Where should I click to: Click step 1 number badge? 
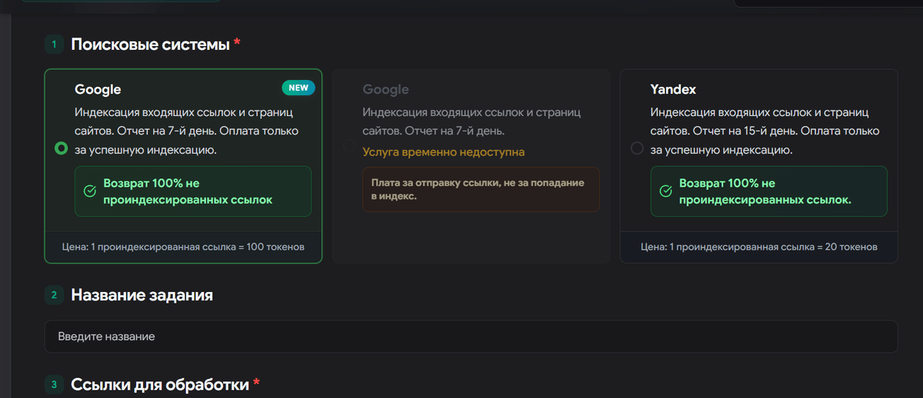[54, 45]
